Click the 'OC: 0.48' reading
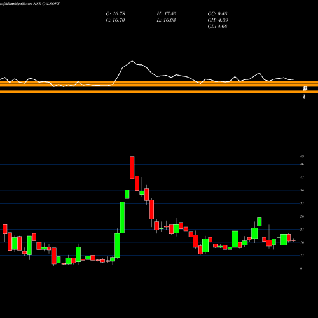Viewport: 318px width, 318px height. point(218,13)
